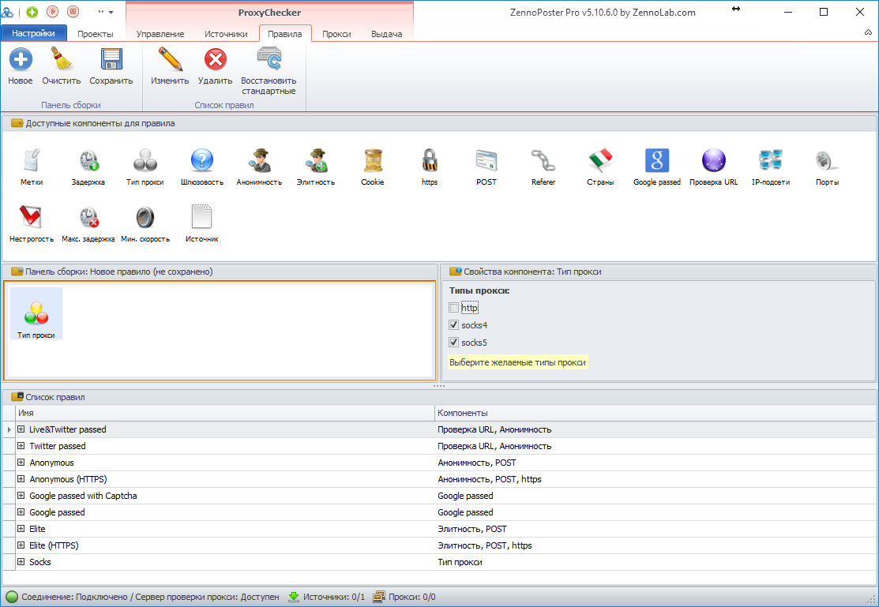Expand the Live&Twitter passed rule
This screenshot has height=607, width=879.
pos(21,429)
